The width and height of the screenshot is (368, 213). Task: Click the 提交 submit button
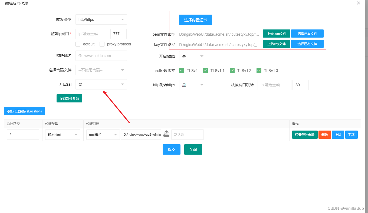coord(172,149)
